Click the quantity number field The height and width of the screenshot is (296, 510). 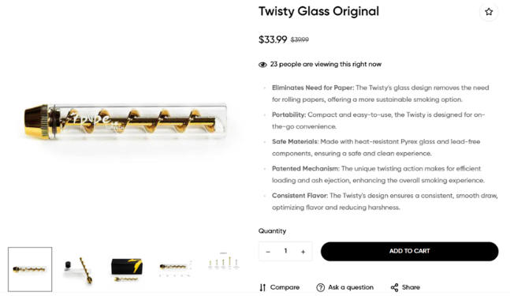285,251
